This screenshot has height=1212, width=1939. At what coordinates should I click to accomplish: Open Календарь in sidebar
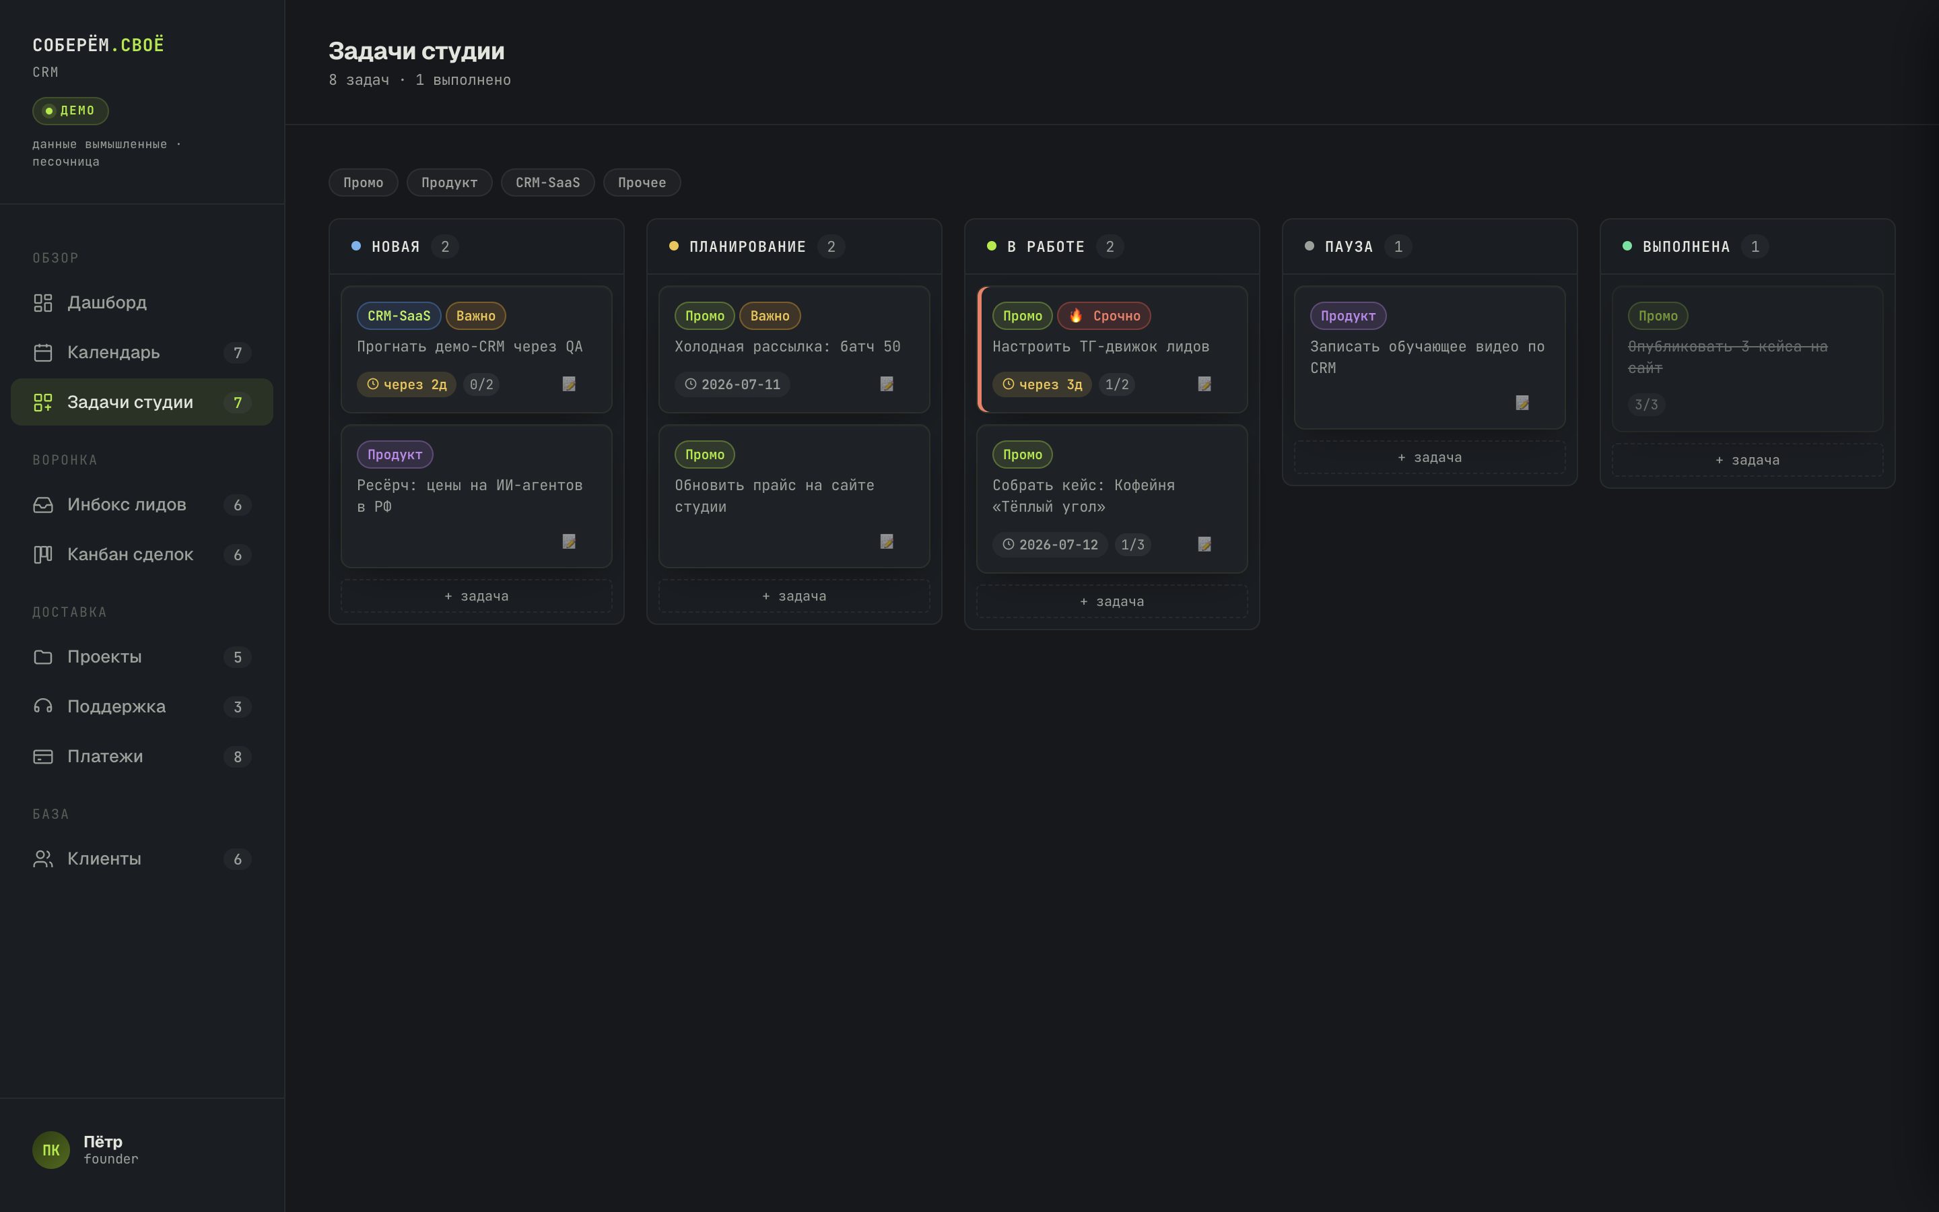pyautogui.click(x=142, y=353)
